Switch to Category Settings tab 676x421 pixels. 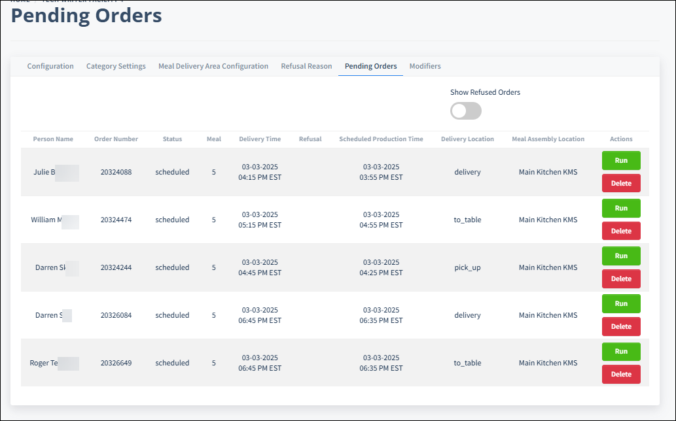tap(116, 66)
